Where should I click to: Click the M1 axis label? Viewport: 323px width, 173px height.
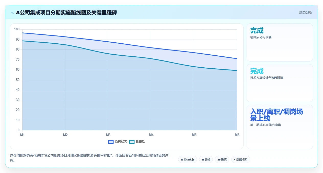22,135
